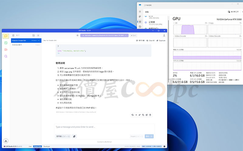This screenshot has width=243, height=151.
Task: Copy the assistant message
Action: pos(143,115)
